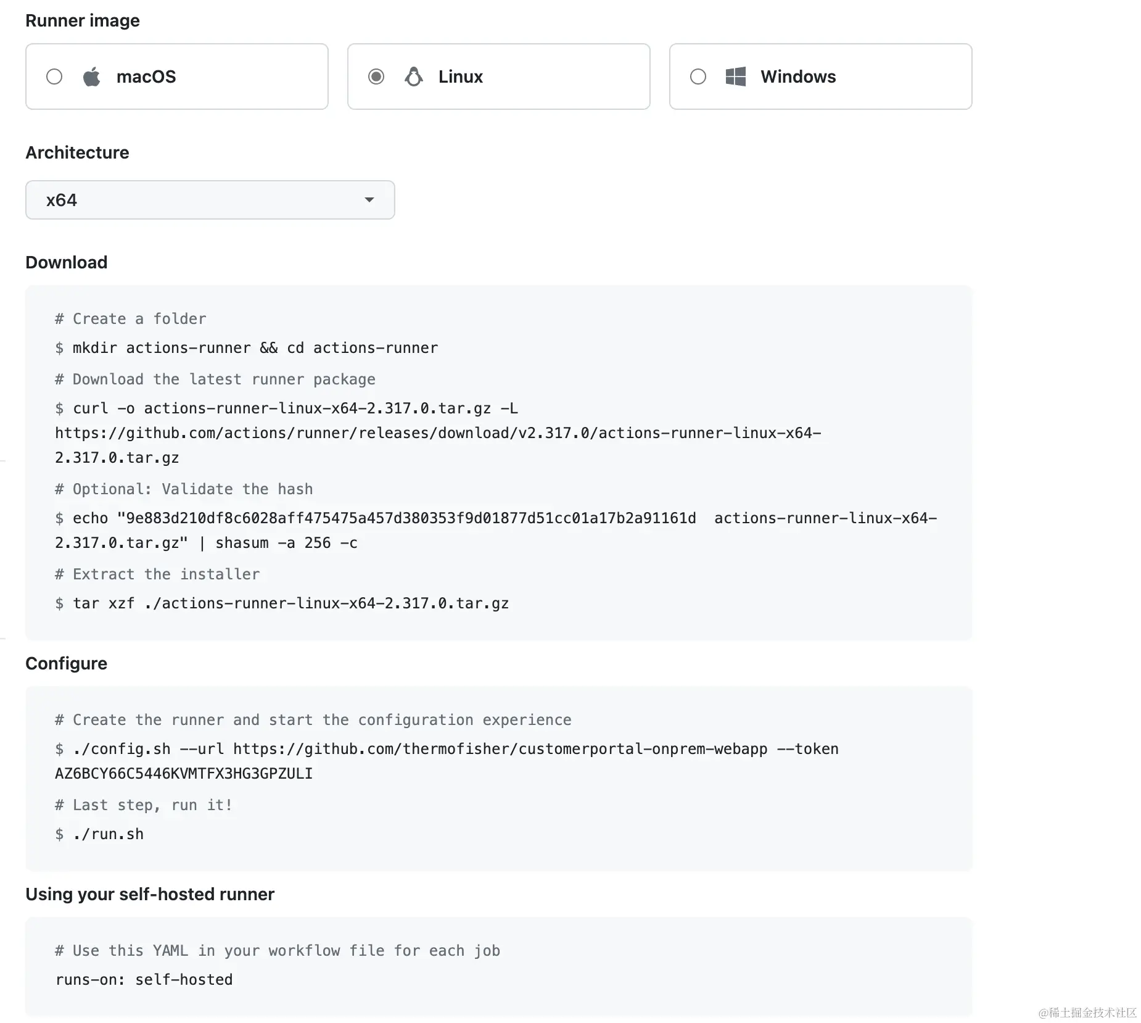Click the runs-on: self-hosted YAML line
Viewport: 1141px width, 1023px height.
tap(144, 980)
